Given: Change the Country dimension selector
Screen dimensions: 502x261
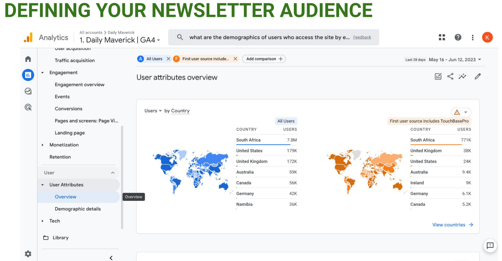Looking at the screenshot, I should (181, 111).
